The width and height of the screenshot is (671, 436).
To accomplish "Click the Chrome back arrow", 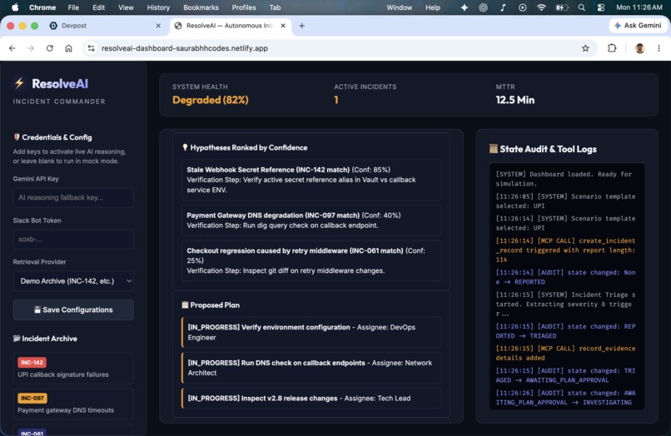I will click(12, 48).
